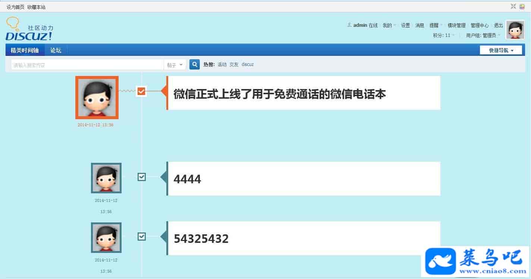The image size is (531, 279).
Task: Open the 用户组: 管理员 dropdown
Action: pyautogui.click(x=483, y=35)
